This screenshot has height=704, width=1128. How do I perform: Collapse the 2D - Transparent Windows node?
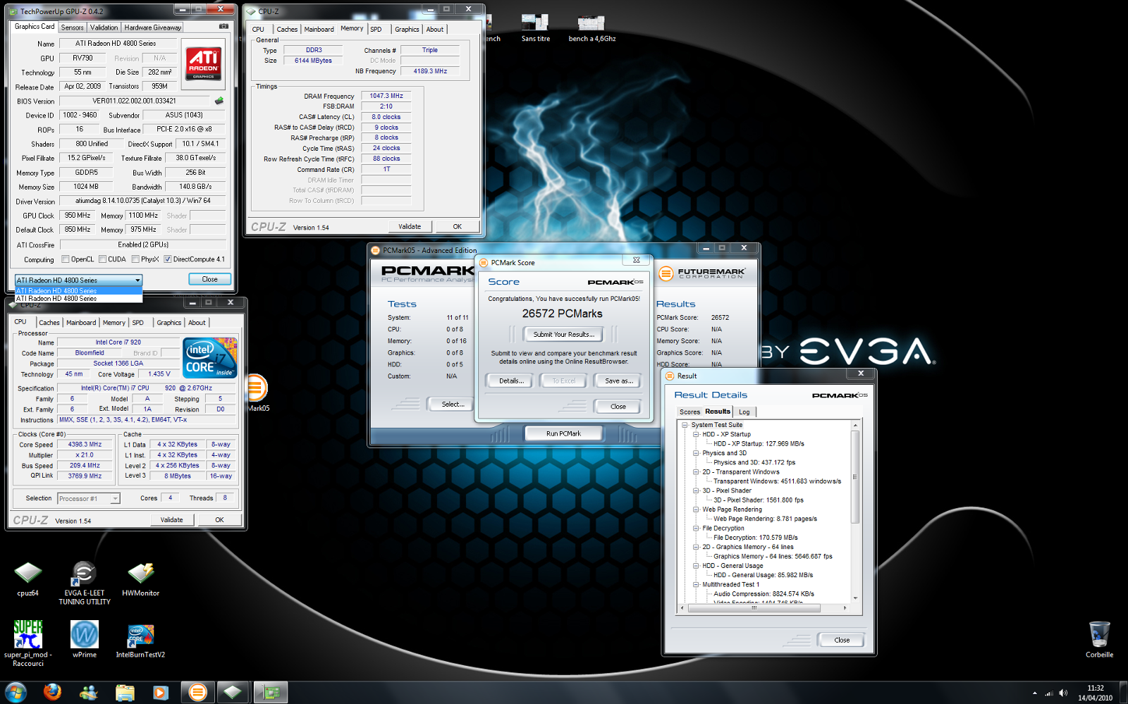(x=696, y=472)
